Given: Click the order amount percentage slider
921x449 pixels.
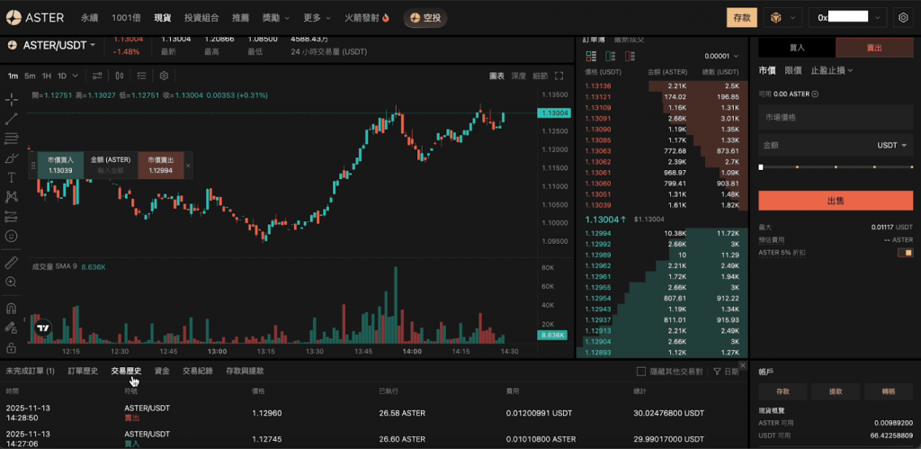Looking at the screenshot, I should [836, 167].
